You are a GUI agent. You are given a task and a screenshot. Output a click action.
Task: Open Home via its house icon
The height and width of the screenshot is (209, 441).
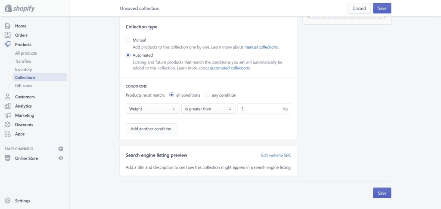pyautogui.click(x=8, y=26)
